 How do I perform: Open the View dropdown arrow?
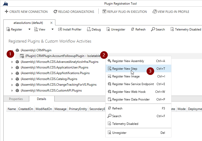coord(53,29)
